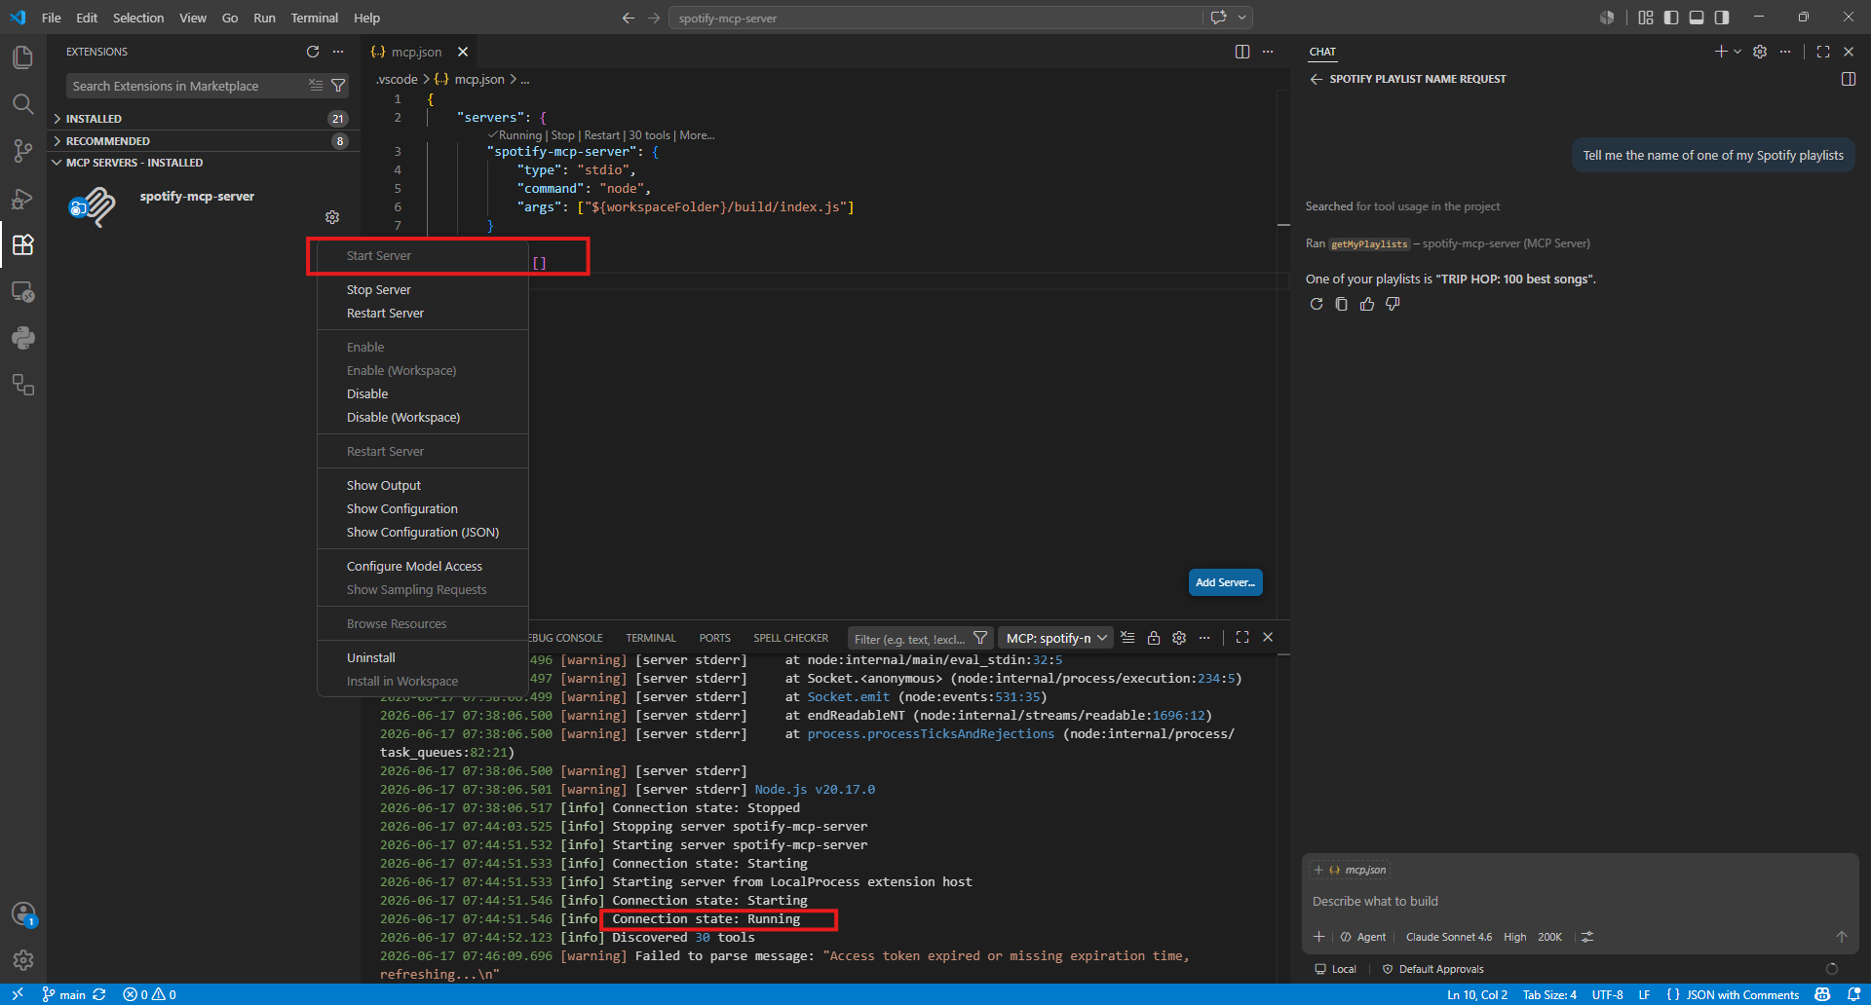Toggle output scroll lock
Viewport: 1871px width, 1005px height.
coord(1154,638)
